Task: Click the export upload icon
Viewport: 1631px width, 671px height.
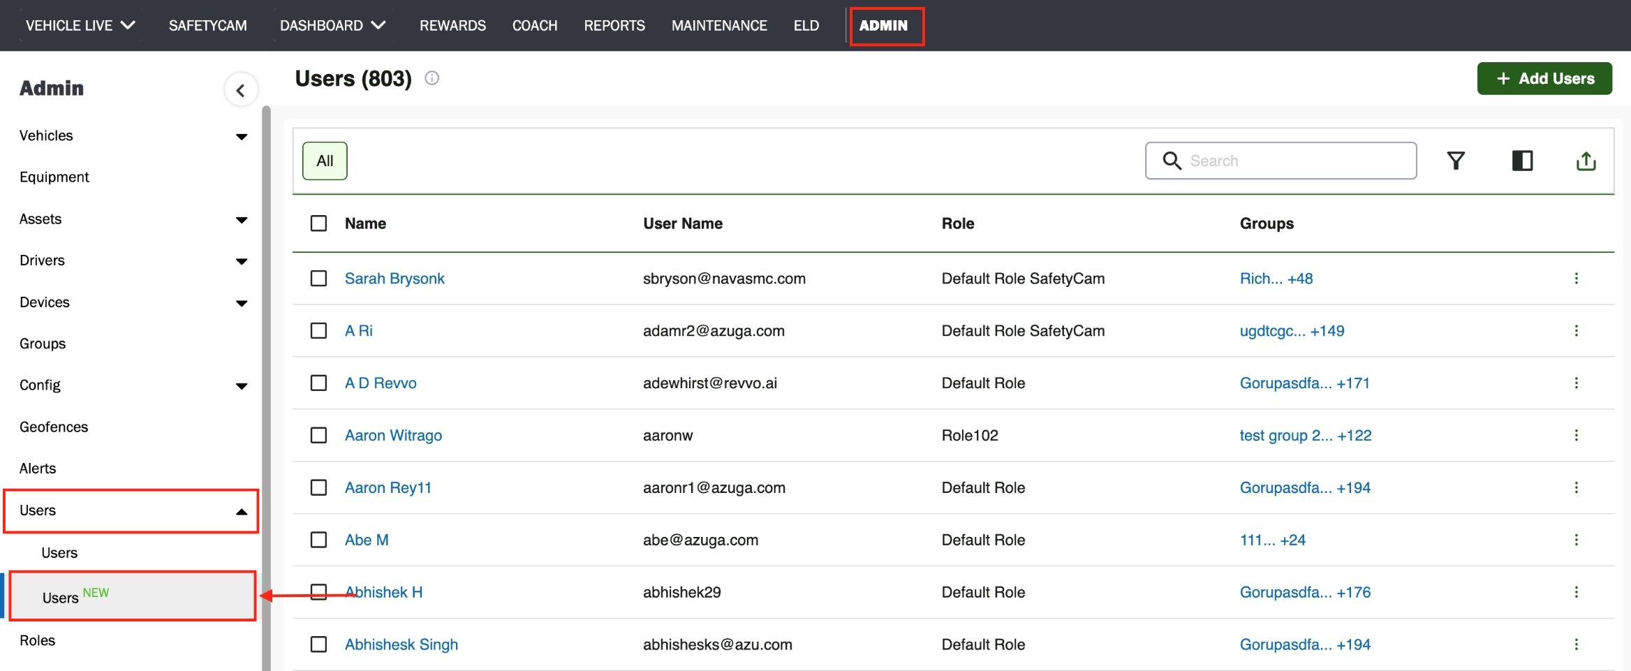Action: pos(1586,161)
